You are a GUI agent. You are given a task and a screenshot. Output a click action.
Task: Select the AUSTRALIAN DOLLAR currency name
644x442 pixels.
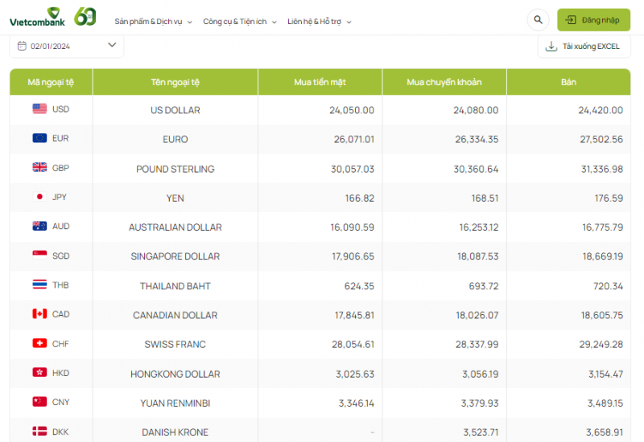pos(175,227)
